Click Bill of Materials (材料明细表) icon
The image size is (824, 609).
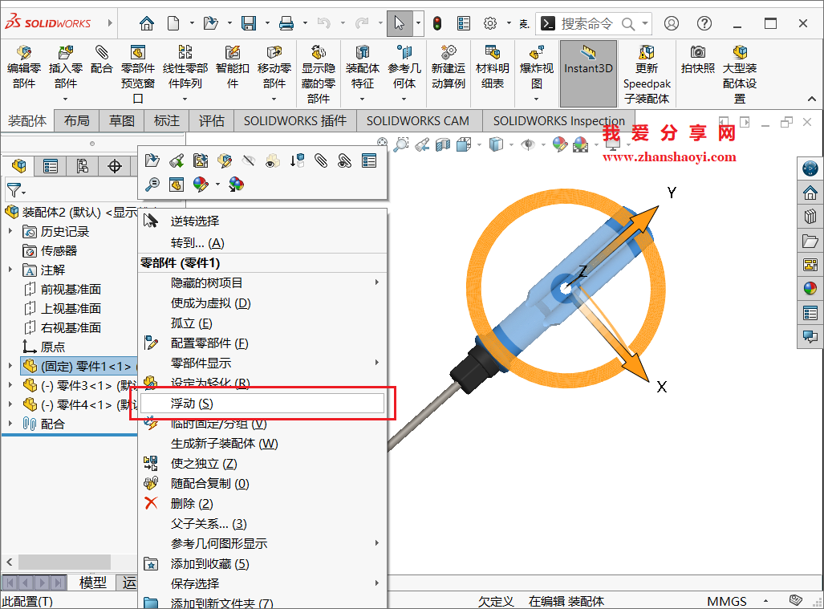pos(493,52)
